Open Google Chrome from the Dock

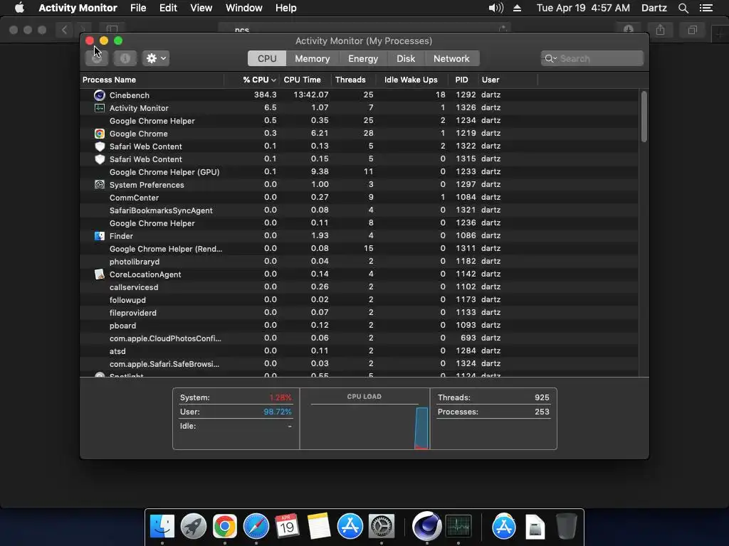[x=225, y=527]
